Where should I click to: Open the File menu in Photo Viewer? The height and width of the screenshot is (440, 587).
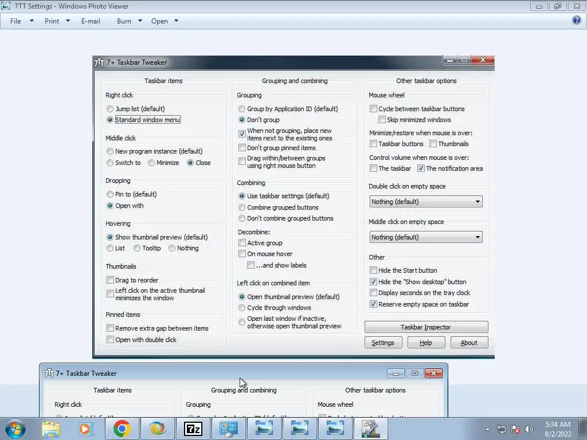click(15, 21)
